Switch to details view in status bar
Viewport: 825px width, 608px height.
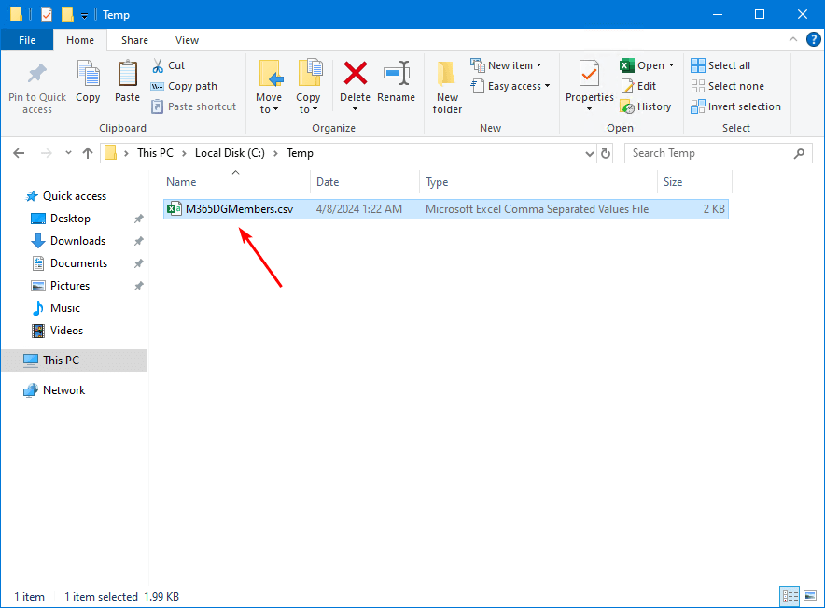tap(789, 596)
